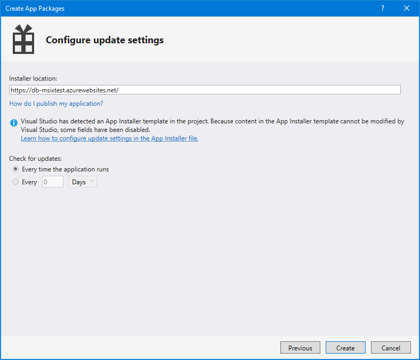Image resolution: width=420 pixels, height=360 pixels.
Task: Close the Create App Packages dialog
Action: tap(407, 9)
